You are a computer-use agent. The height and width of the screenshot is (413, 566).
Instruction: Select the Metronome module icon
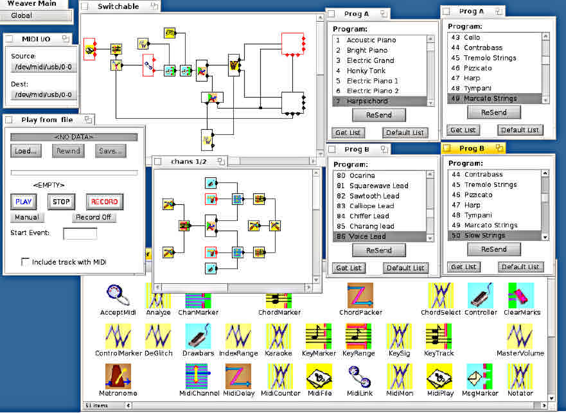118,376
